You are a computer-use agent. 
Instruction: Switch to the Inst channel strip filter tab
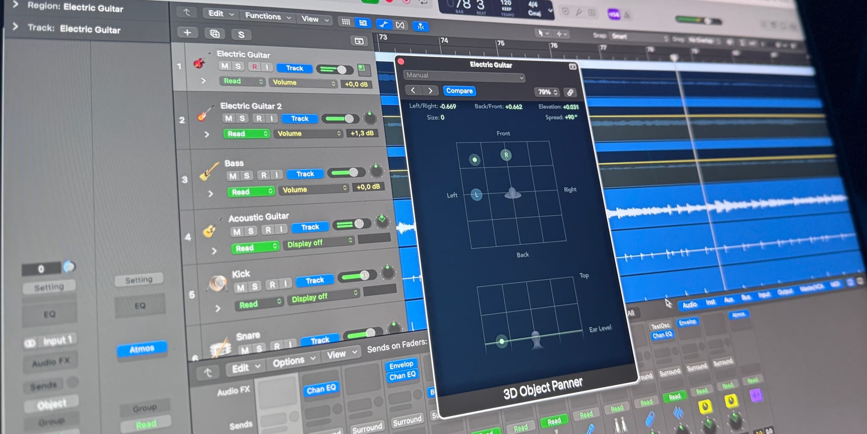710,302
